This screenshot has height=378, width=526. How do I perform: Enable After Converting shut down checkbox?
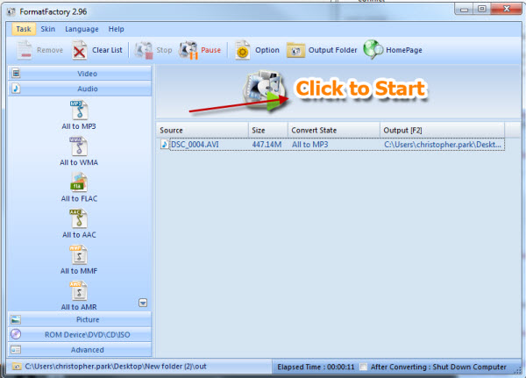(x=362, y=365)
